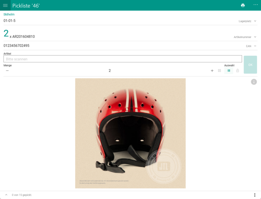Screen dimensions: 261x199
Task: Toggle the list selection view icon
Action: click(229, 71)
